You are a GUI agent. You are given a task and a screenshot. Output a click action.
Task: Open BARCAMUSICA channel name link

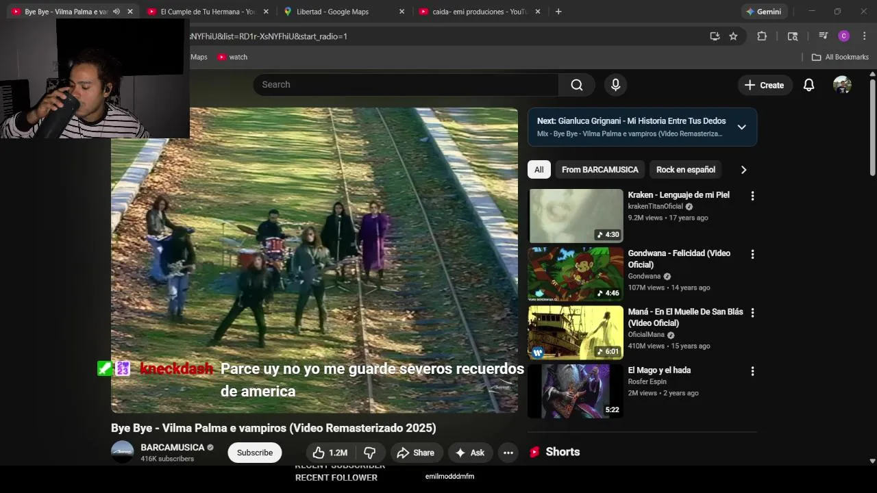tap(173, 447)
